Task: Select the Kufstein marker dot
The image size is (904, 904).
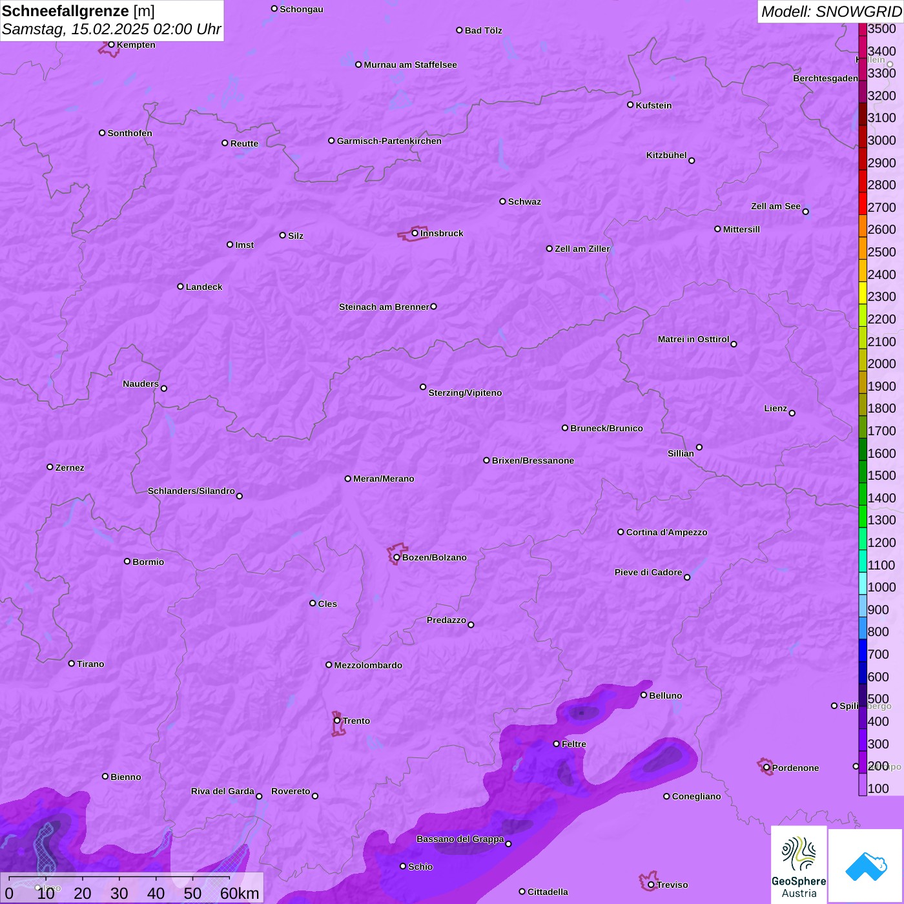Action: [x=630, y=105]
